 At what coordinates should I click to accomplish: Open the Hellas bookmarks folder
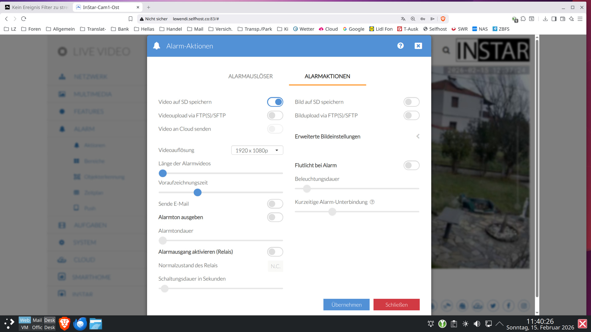144,29
